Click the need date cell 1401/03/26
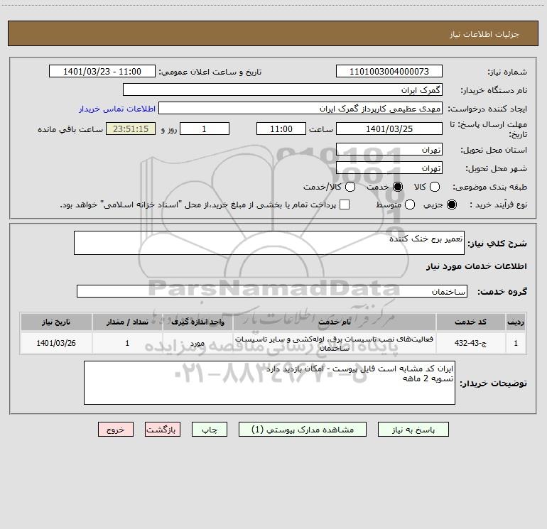Image resolution: width=547 pixels, height=529 pixels. (56, 343)
